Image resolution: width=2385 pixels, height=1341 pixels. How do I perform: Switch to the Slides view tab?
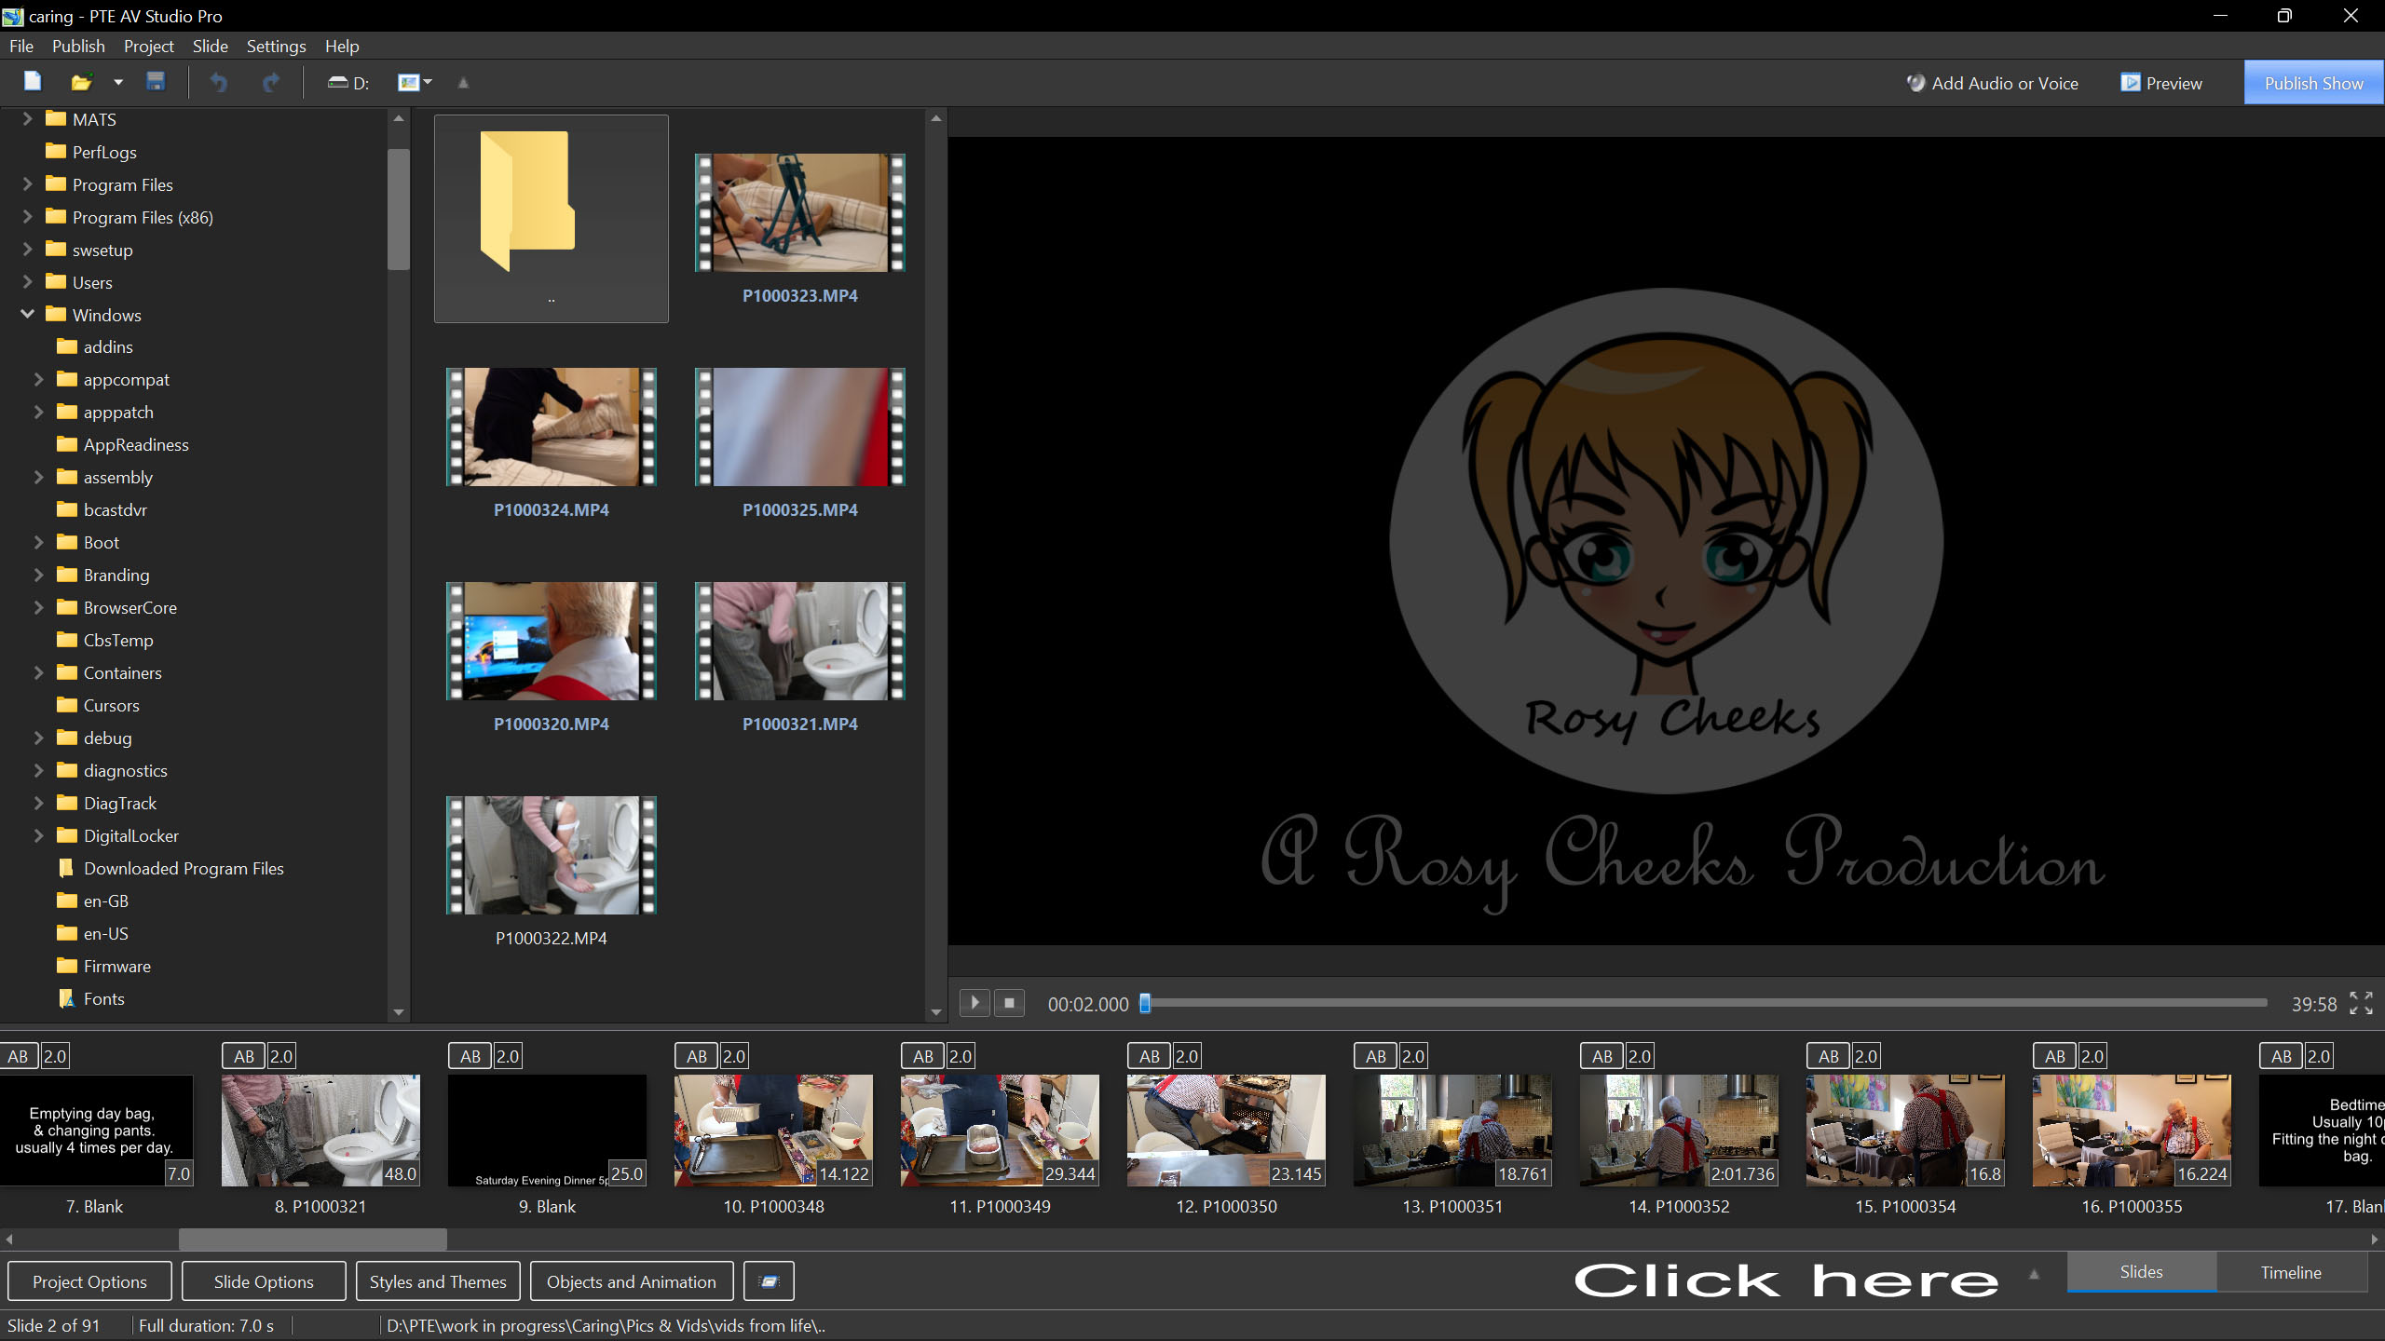tap(2141, 1272)
